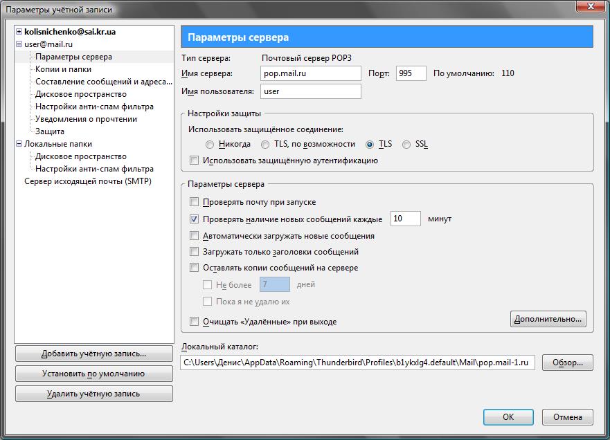Choose Никогда for secure connection
This screenshot has height=440, width=610.
click(x=210, y=145)
